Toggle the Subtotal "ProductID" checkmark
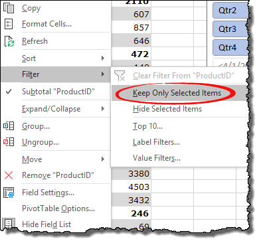The height and width of the screenshot is (243, 261). coord(9,92)
